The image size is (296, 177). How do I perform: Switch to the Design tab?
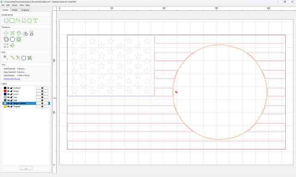pos(5,10)
